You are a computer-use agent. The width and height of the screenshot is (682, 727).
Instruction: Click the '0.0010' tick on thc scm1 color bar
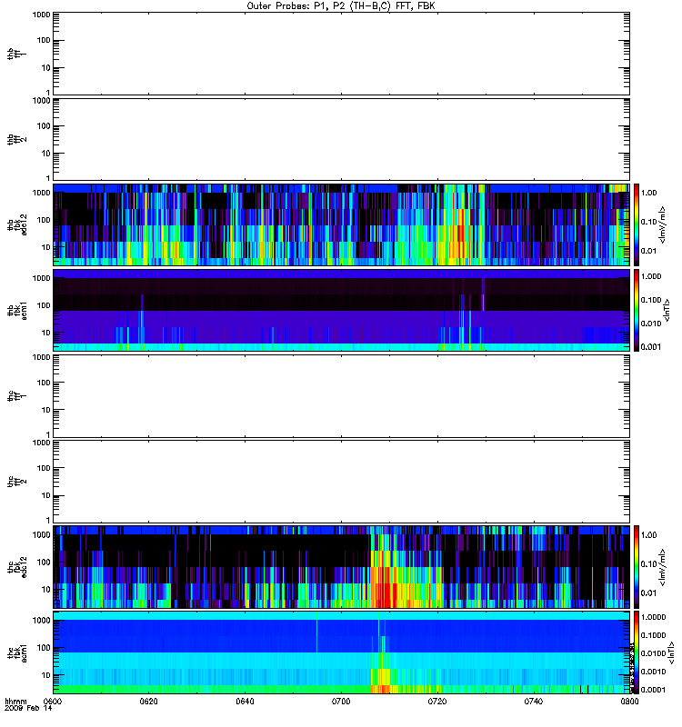pos(653,672)
